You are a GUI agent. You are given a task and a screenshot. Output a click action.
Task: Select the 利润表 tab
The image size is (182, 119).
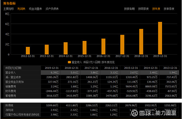[x=21, y=9]
